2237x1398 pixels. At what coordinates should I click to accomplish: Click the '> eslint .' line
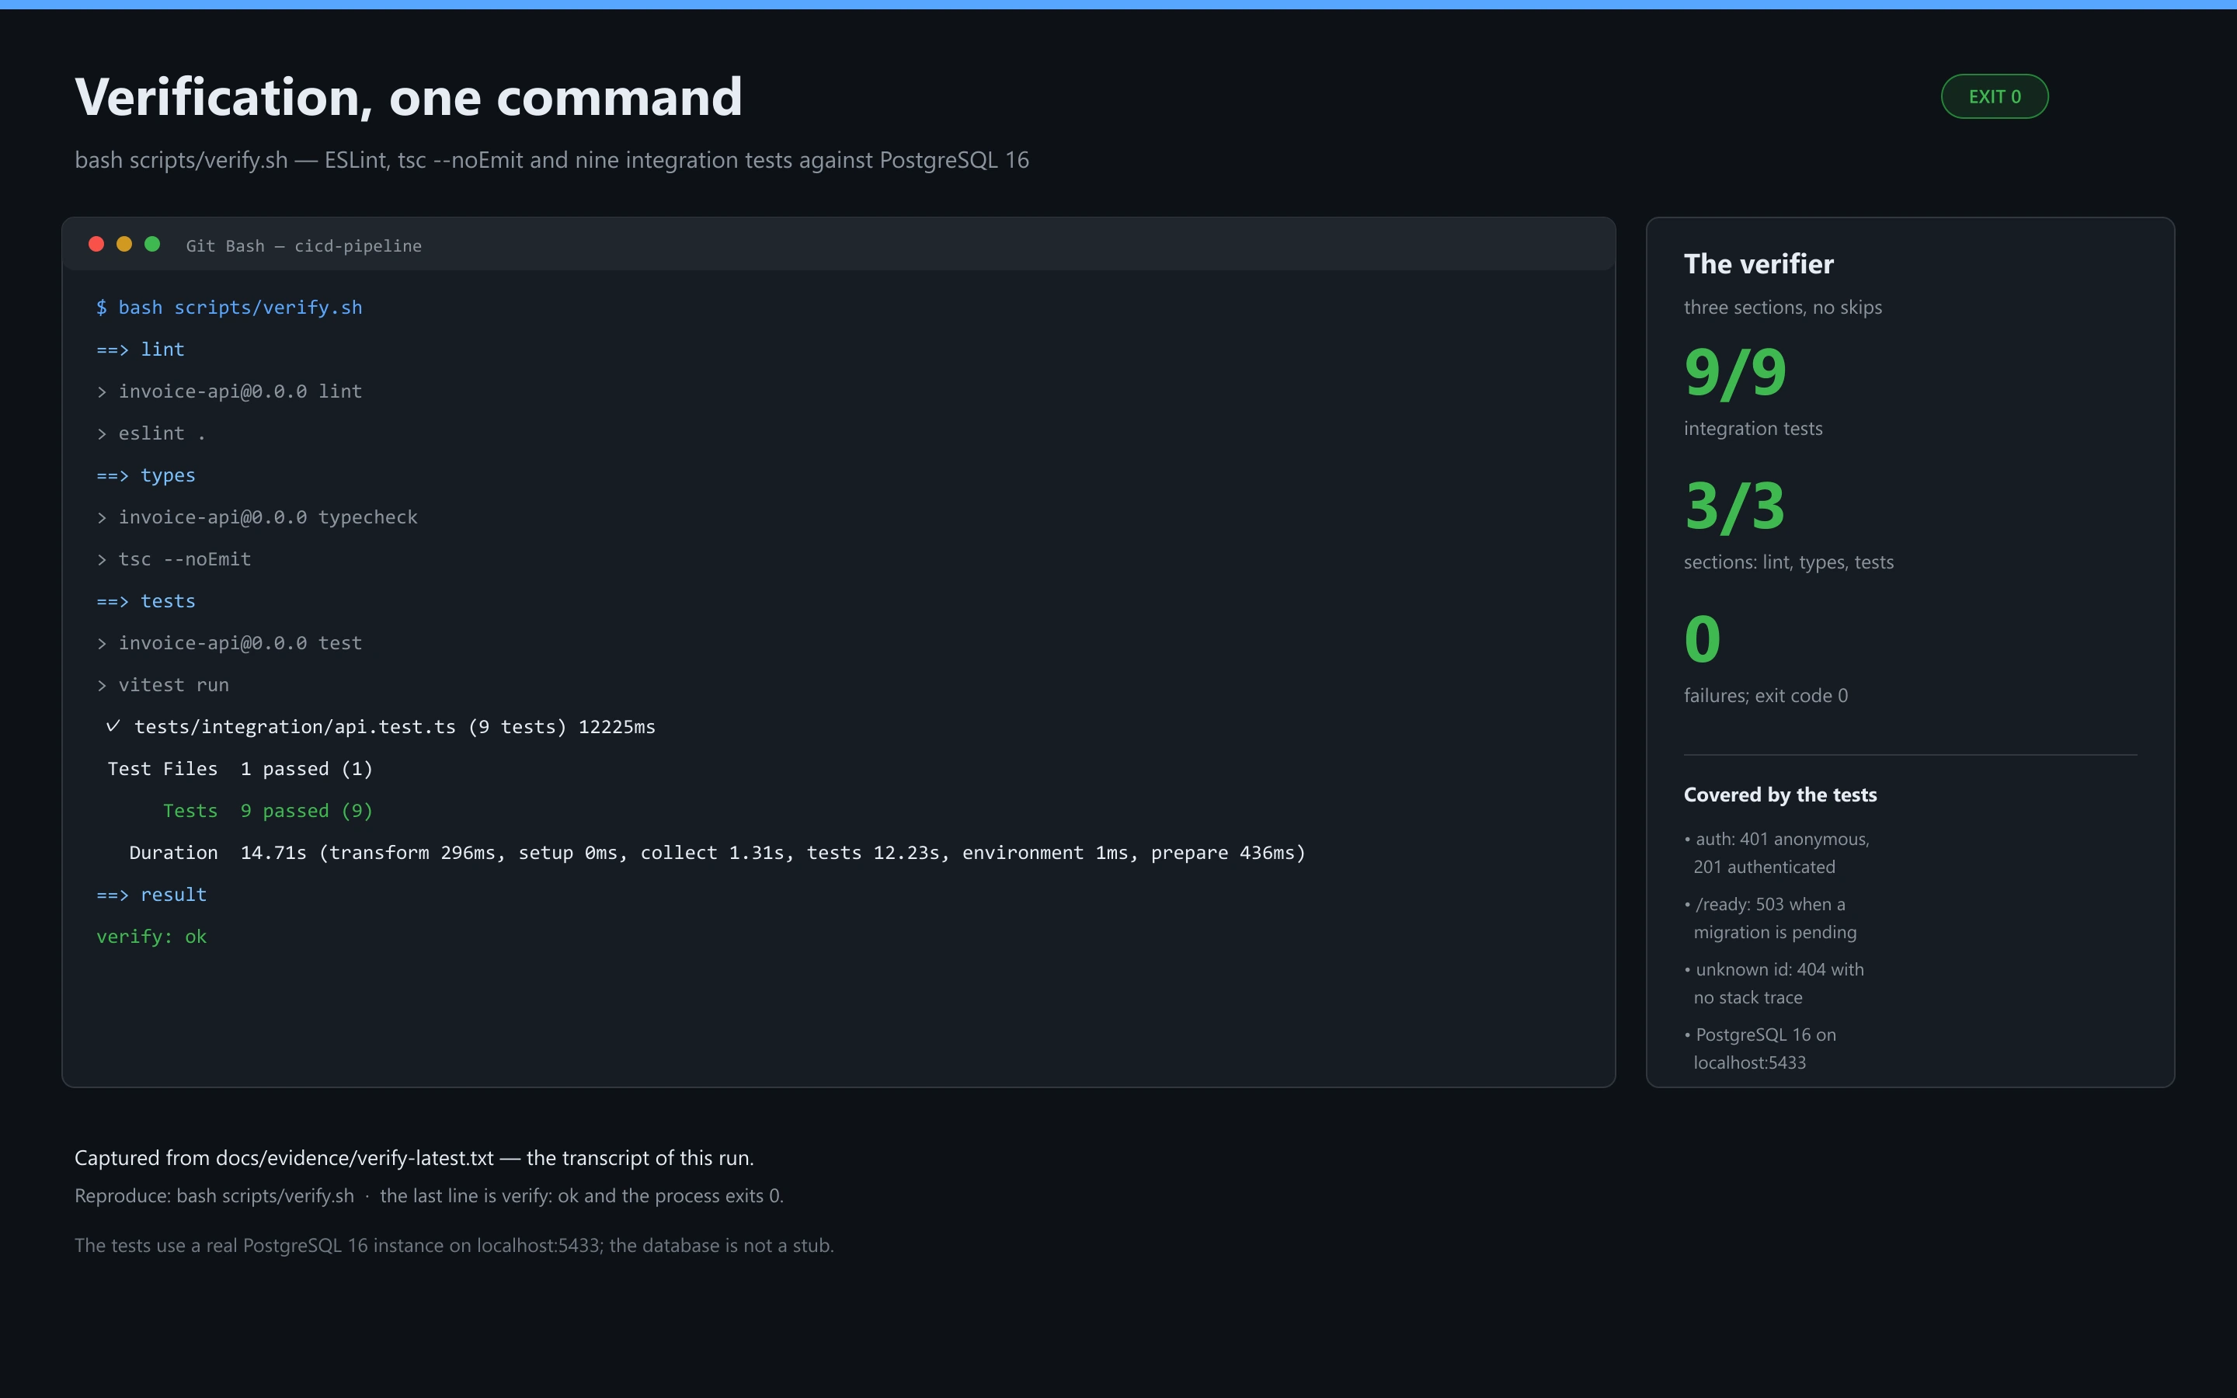coord(151,433)
